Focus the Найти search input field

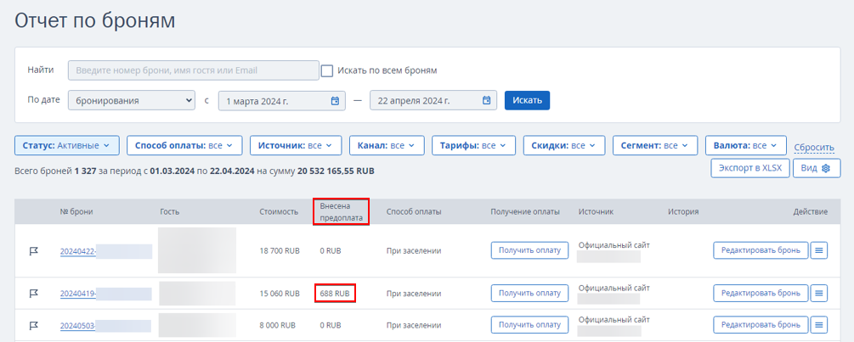pos(194,70)
